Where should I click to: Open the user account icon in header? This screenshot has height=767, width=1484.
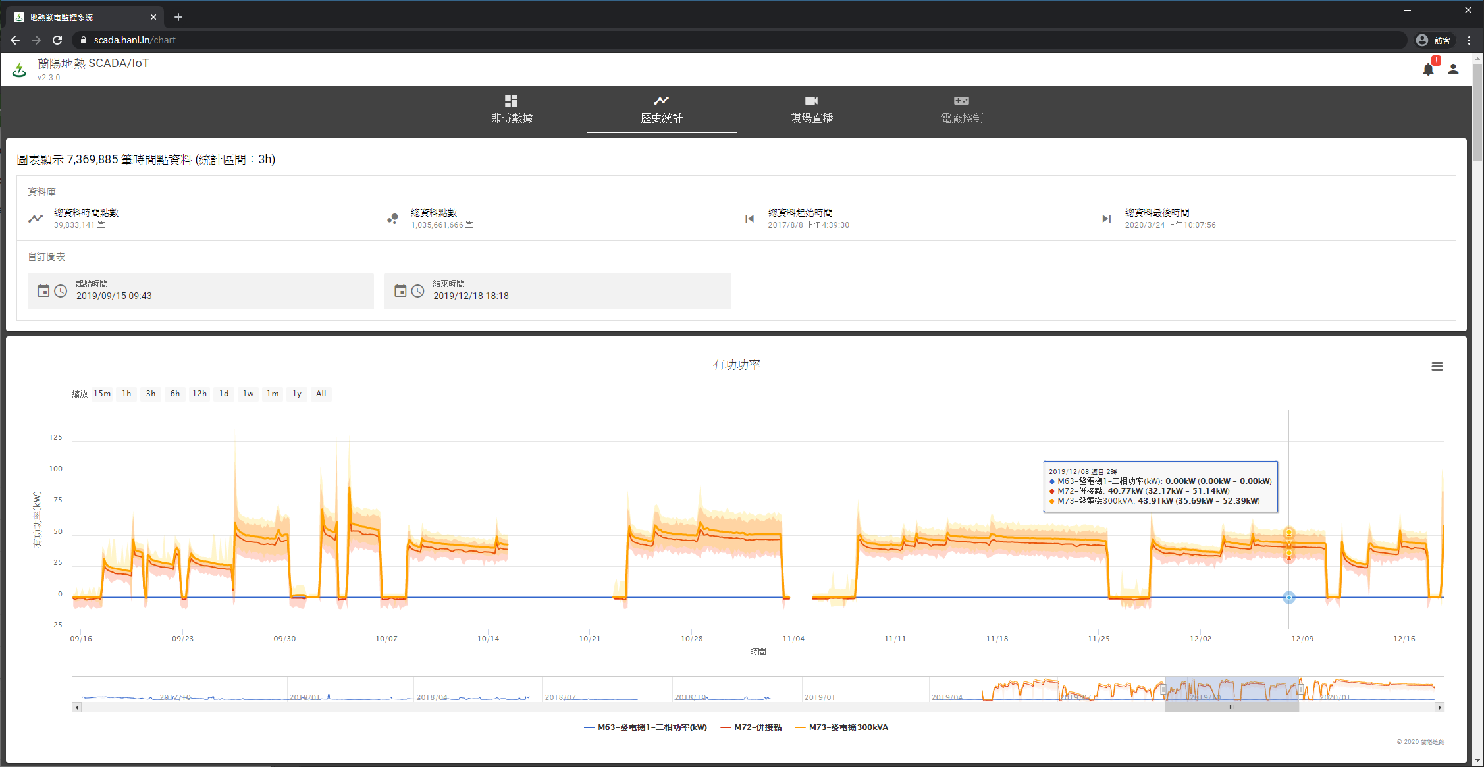point(1453,69)
